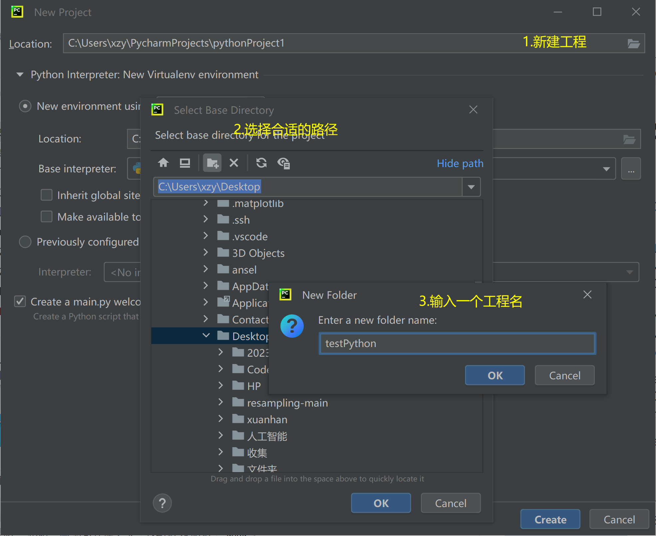This screenshot has width=656, height=536.
Task: Click the New Folder toolbar icon
Action: (212, 163)
